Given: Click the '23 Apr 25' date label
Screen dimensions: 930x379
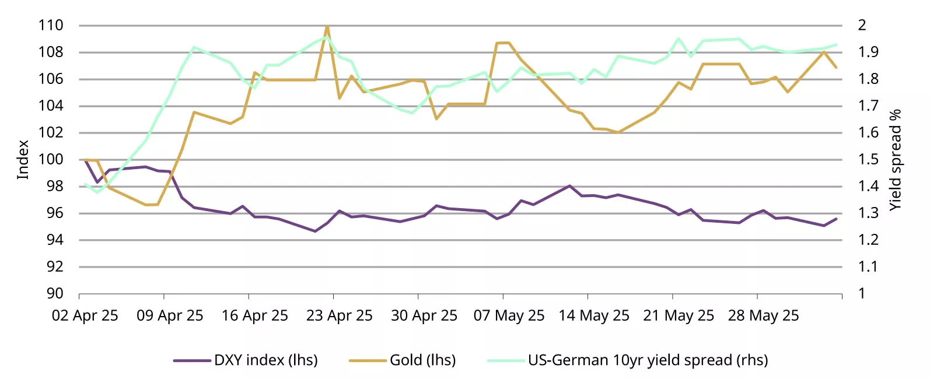Looking at the screenshot, I should 340,316.
